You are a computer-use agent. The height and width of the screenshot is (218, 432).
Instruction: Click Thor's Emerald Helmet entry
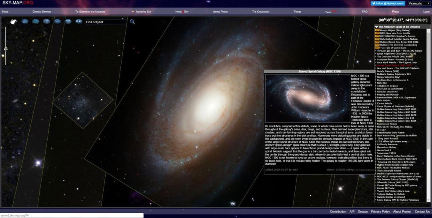pos(389,170)
